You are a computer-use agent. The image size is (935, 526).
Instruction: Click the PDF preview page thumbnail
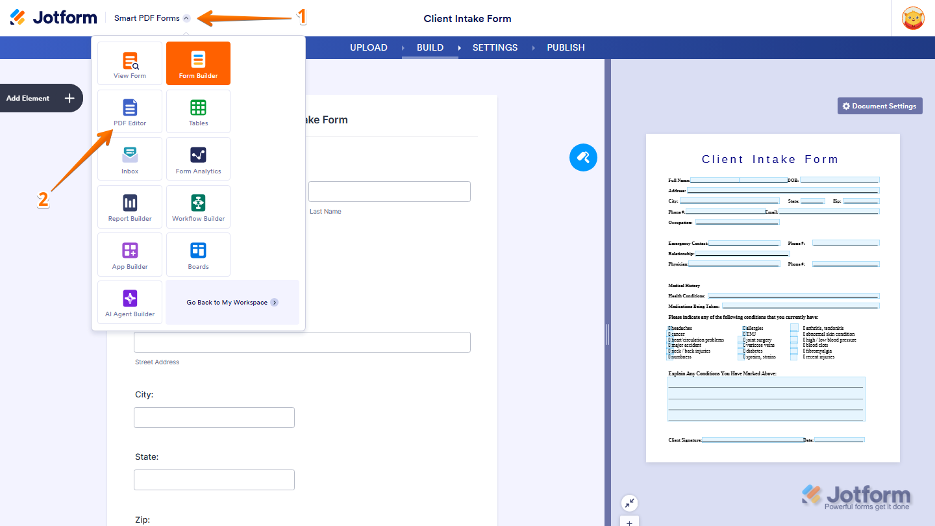coord(773,298)
